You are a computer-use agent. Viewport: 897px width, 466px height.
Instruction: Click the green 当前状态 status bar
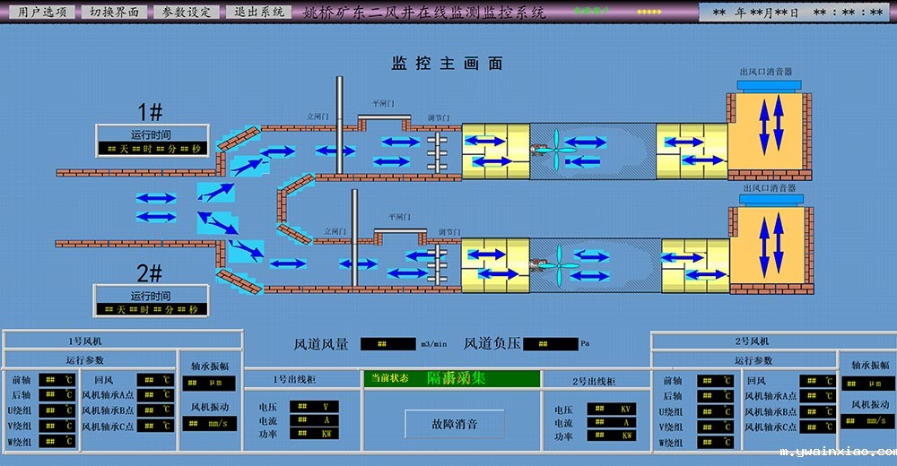click(452, 378)
